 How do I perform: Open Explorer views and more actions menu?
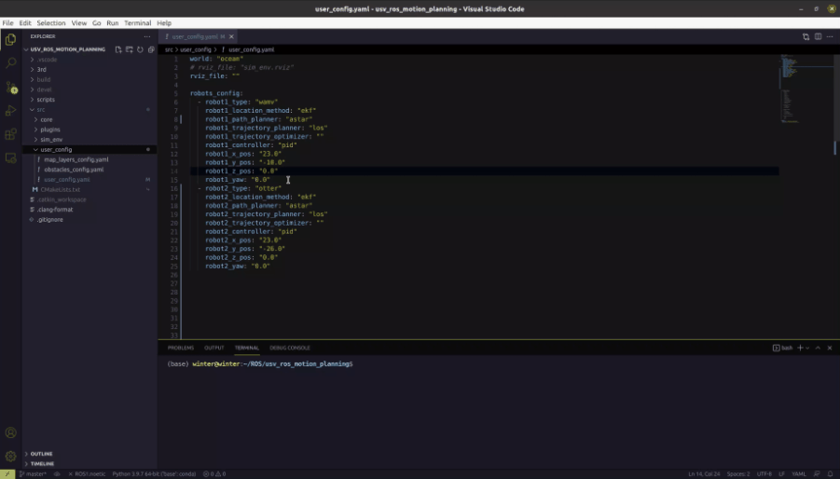pos(147,36)
